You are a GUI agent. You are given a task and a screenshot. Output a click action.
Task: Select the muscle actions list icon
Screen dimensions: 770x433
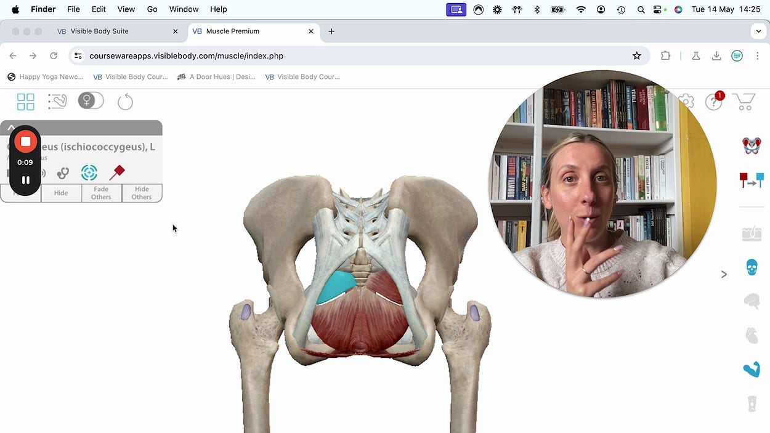click(x=57, y=101)
